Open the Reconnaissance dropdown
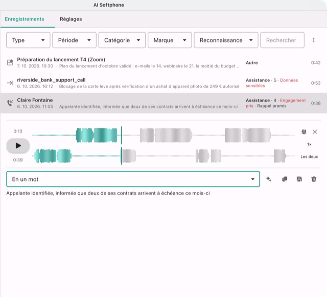327x297 pixels. pos(226,40)
